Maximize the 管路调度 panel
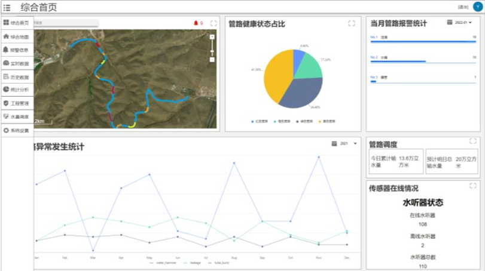This screenshot has height=271, width=485. pyautogui.click(x=473, y=141)
